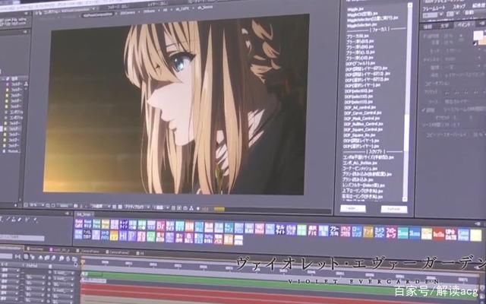Viewport: 486px width, 304px height.
Task: Select the script launcher panel tab
Action: [x=84, y=214]
